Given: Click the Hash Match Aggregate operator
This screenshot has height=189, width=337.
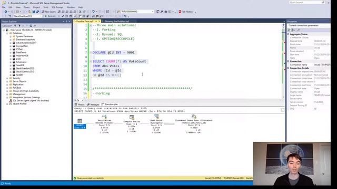Looking at the screenshot, I should (156, 124).
